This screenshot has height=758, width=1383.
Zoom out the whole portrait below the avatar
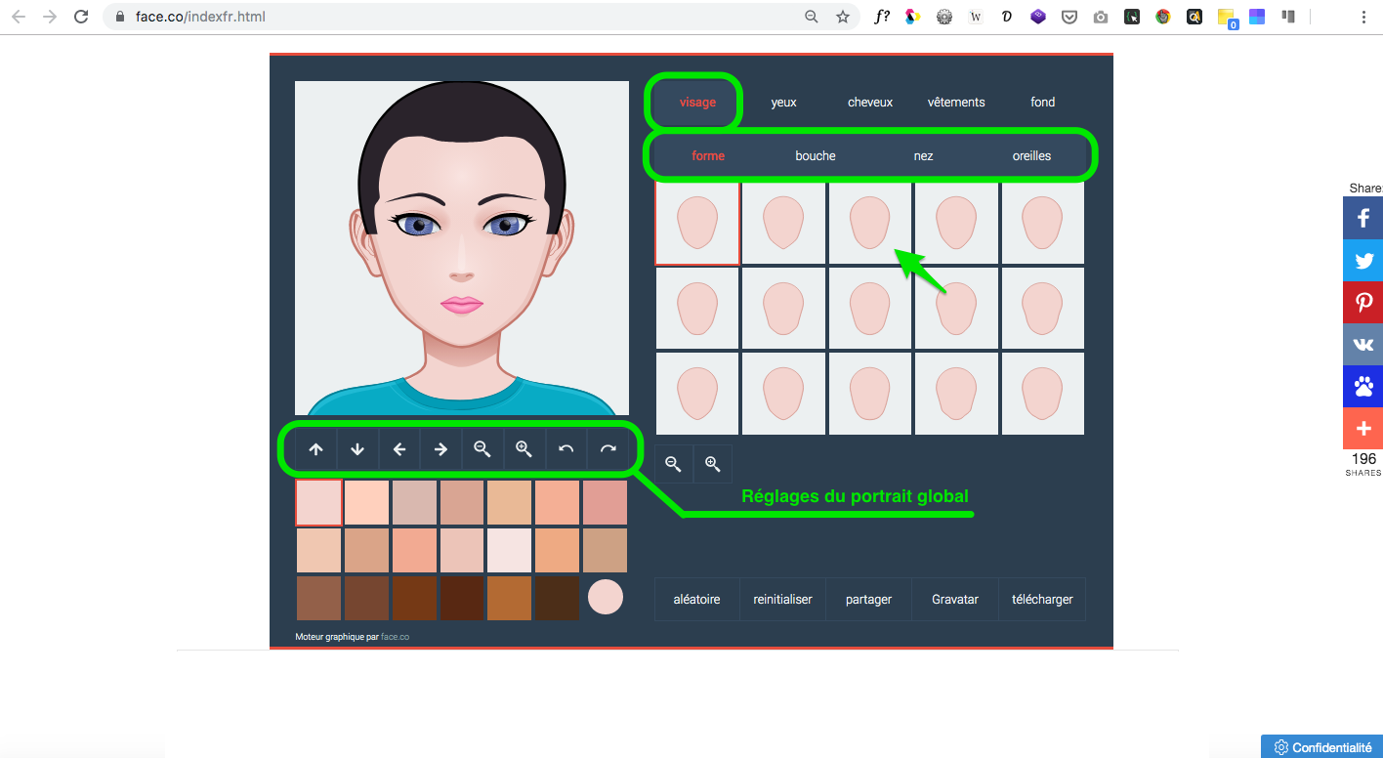pos(482,449)
